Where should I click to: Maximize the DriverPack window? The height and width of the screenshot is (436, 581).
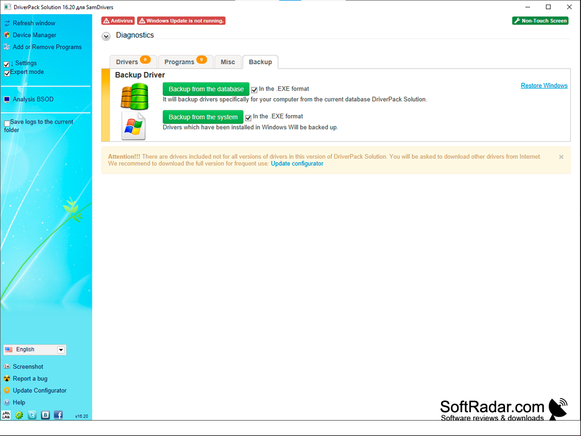pyautogui.click(x=548, y=7)
